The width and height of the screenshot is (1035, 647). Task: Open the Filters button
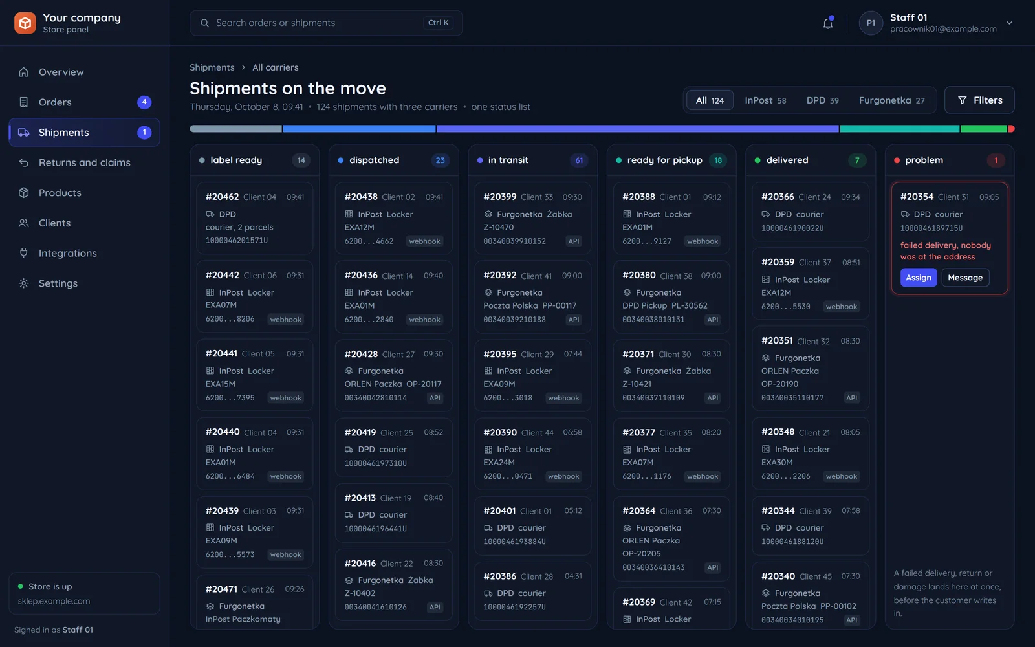pyautogui.click(x=979, y=100)
